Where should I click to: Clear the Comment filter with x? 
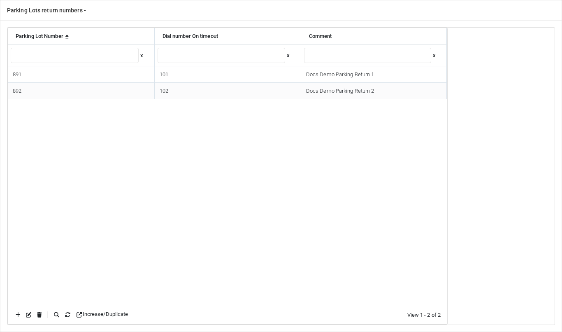(434, 56)
